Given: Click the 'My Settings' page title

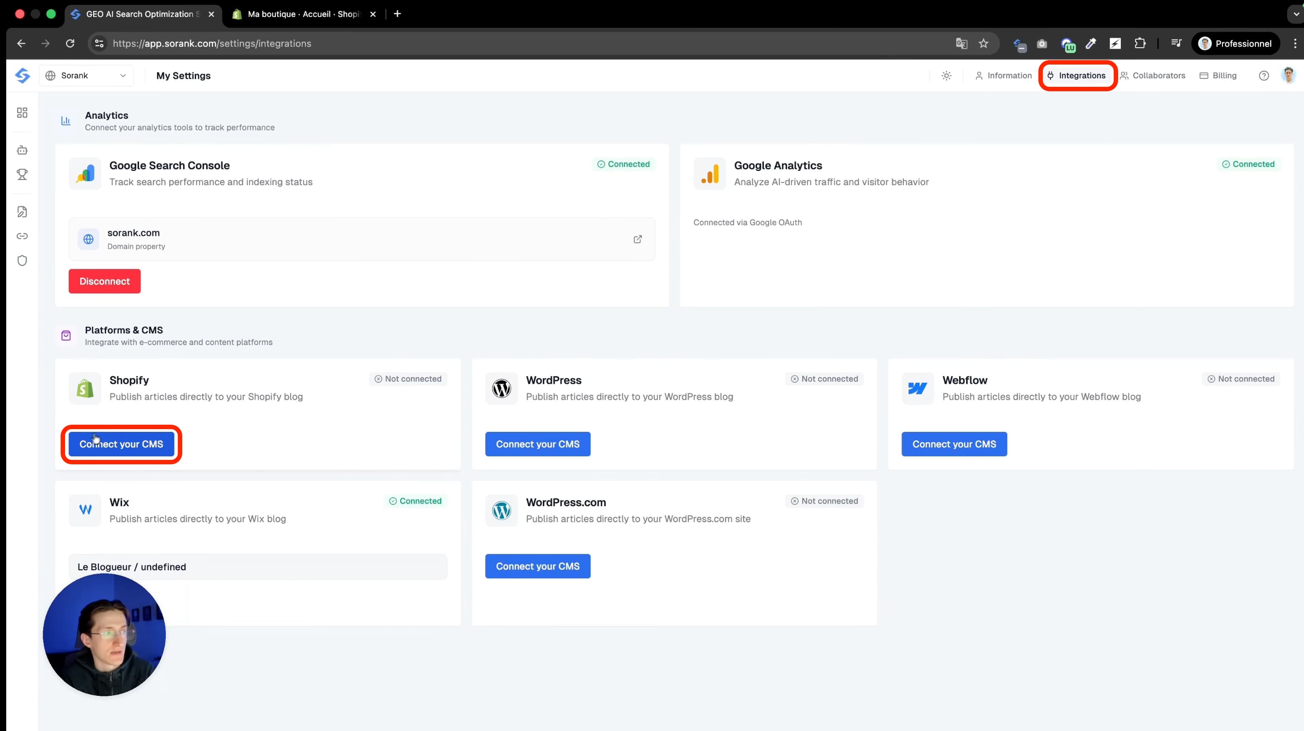Looking at the screenshot, I should [183, 75].
